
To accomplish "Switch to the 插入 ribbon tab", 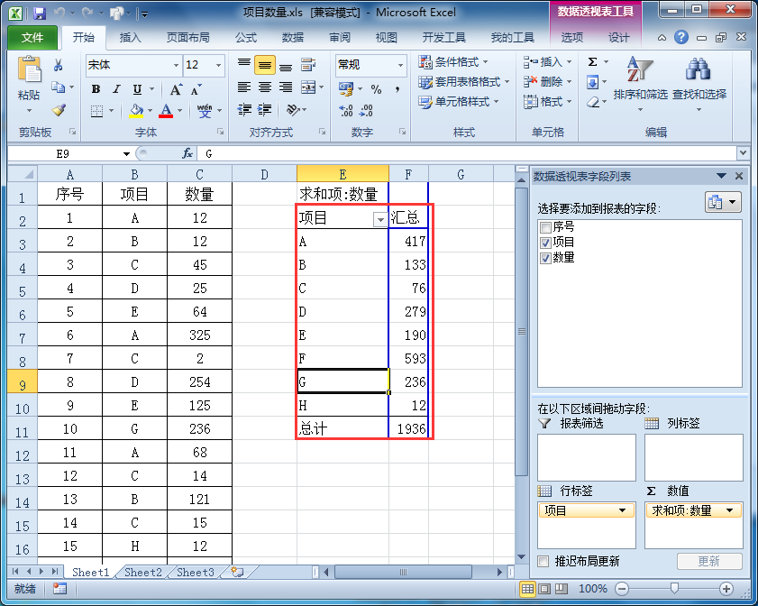I will tap(131, 38).
